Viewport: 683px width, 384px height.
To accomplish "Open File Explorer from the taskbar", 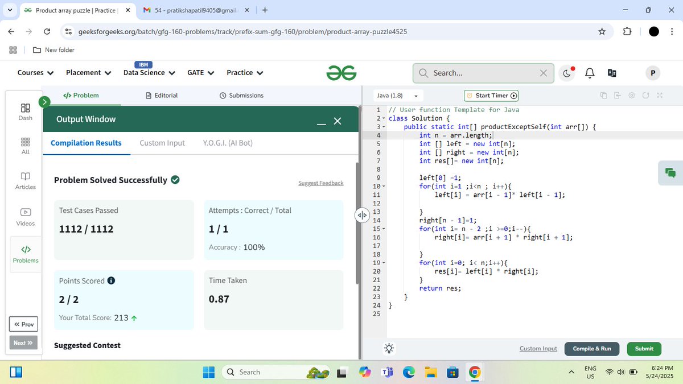I will coord(431,372).
